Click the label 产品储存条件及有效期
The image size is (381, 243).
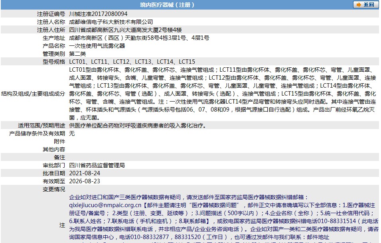[x=37, y=133]
